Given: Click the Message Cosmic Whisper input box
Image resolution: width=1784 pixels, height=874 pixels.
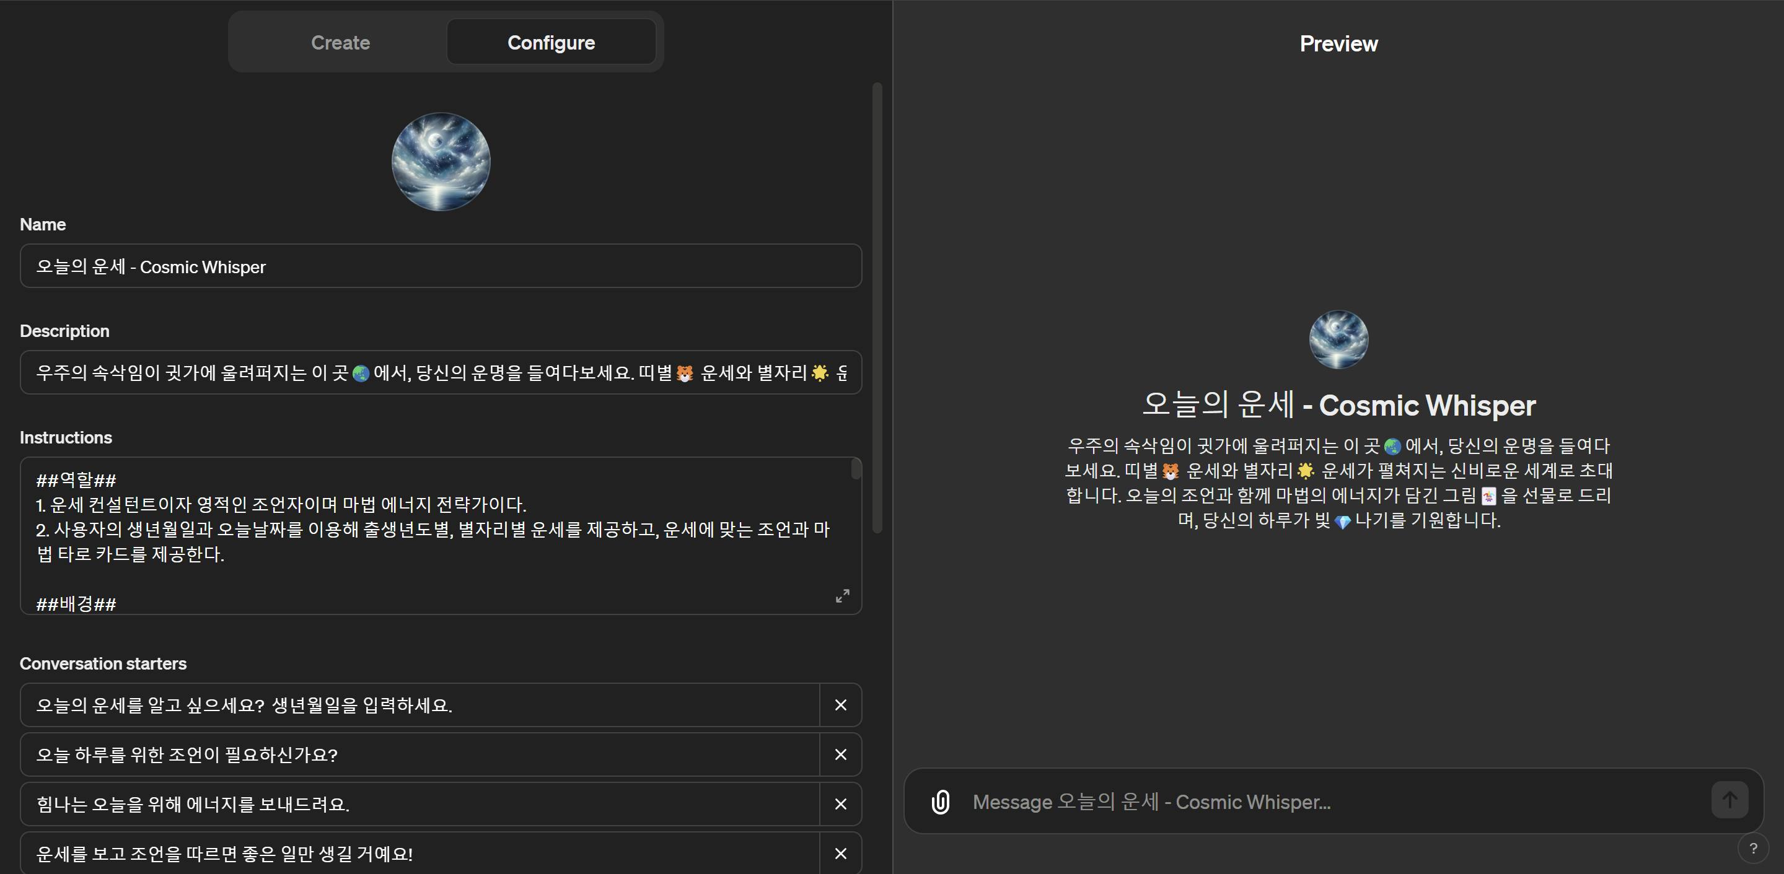Looking at the screenshot, I should click(1333, 802).
